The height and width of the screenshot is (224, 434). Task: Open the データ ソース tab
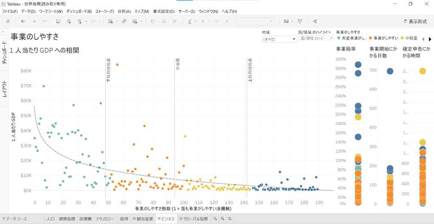(15, 219)
